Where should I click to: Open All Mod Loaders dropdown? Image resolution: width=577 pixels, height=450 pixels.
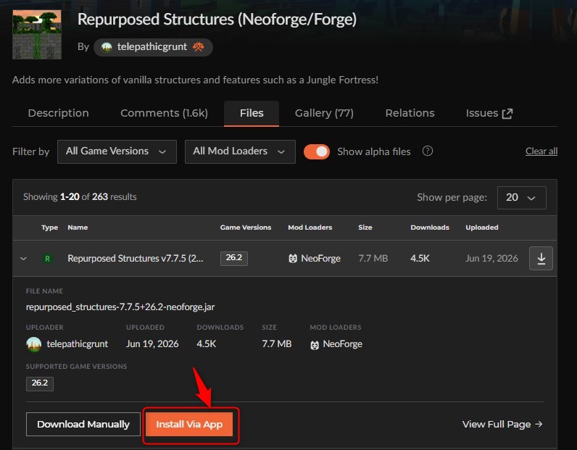point(240,151)
